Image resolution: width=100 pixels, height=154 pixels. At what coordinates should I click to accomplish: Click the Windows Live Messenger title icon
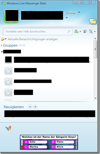point(3,3)
